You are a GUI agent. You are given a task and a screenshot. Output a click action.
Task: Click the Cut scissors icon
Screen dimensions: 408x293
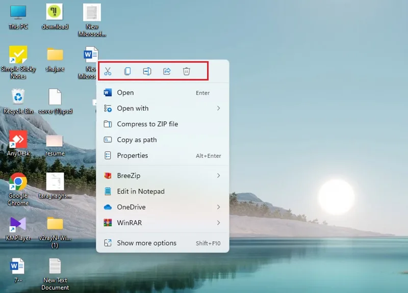(108, 71)
